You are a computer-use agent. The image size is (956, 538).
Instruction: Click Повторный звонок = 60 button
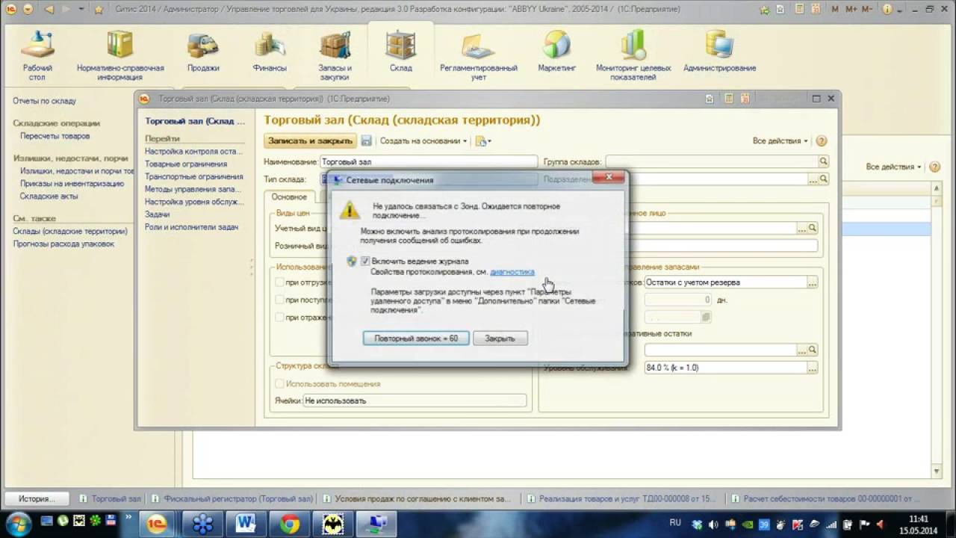[x=416, y=338]
